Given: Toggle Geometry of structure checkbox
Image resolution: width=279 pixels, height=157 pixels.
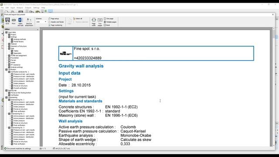Looking at the screenshot, I should click(9, 46).
